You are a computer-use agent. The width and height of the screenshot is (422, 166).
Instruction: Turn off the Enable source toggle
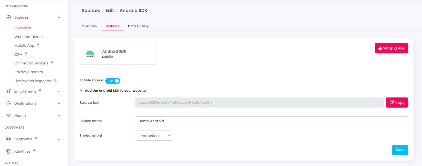113,81
